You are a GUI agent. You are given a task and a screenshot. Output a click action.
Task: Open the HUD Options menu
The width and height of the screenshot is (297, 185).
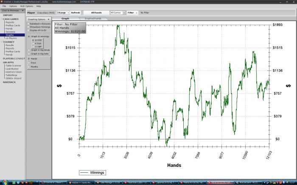click(26, 6)
